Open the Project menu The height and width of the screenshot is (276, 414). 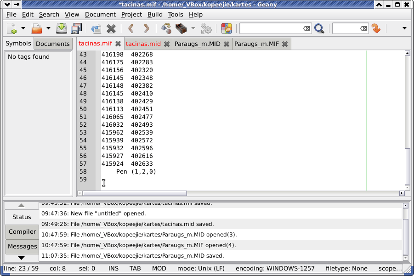tap(131, 15)
